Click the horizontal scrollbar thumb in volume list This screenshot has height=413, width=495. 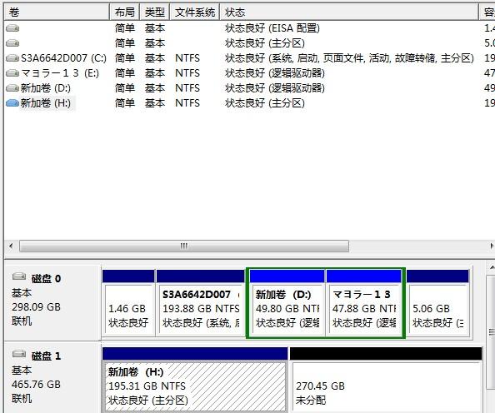[184, 246]
